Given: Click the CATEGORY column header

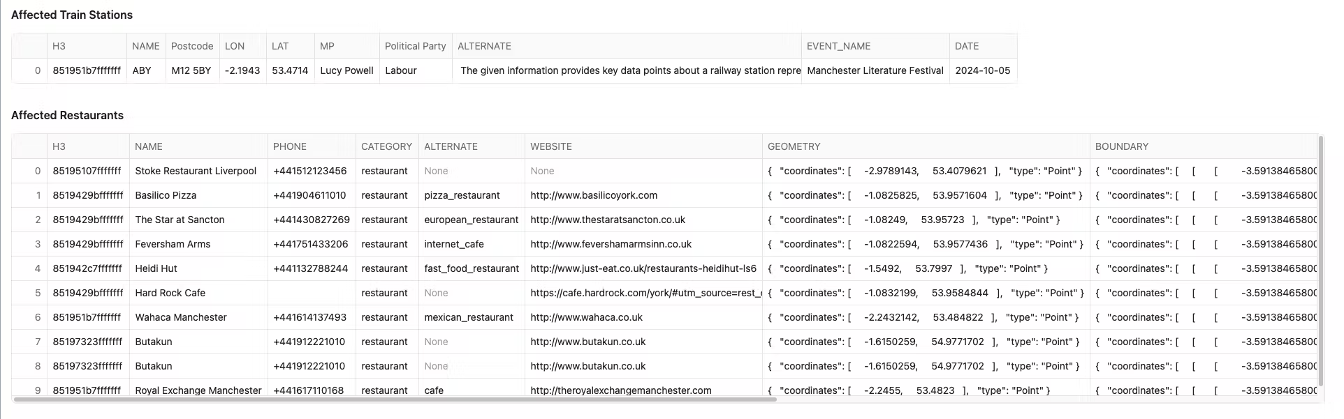Looking at the screenshot, I should 386,146.
